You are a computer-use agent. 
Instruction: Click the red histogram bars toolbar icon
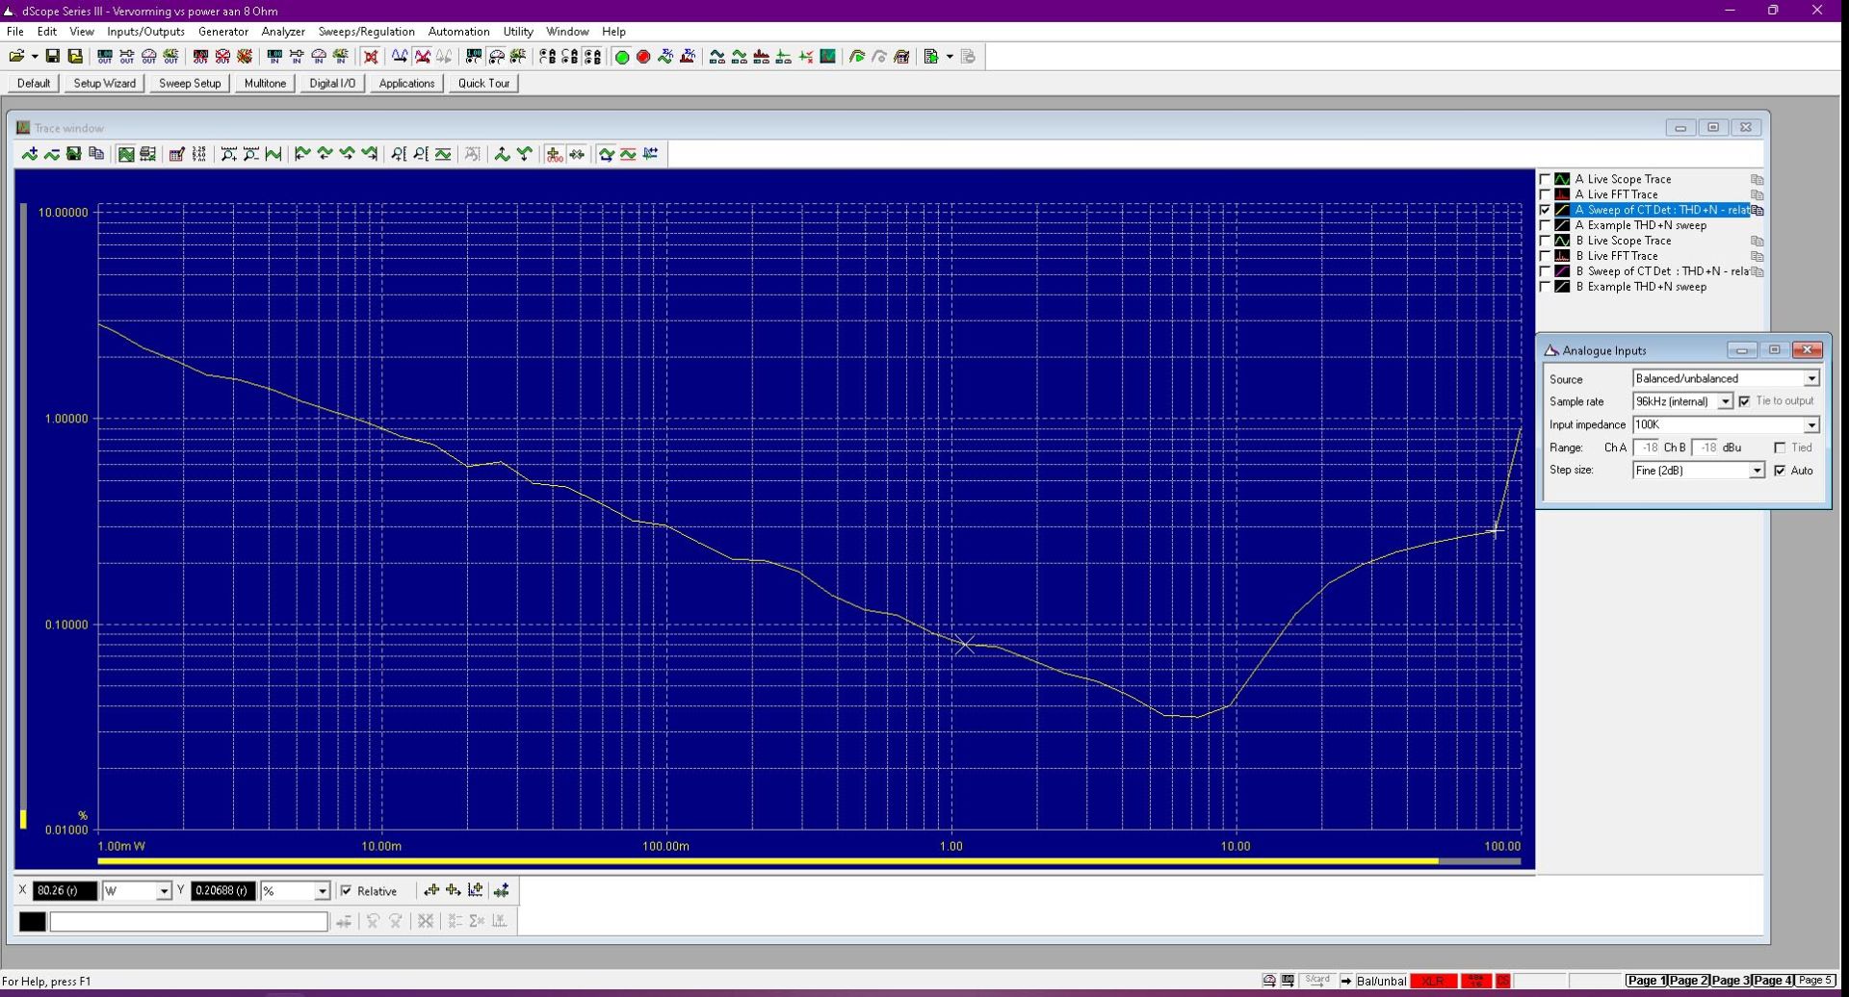[x=762, y=57]
